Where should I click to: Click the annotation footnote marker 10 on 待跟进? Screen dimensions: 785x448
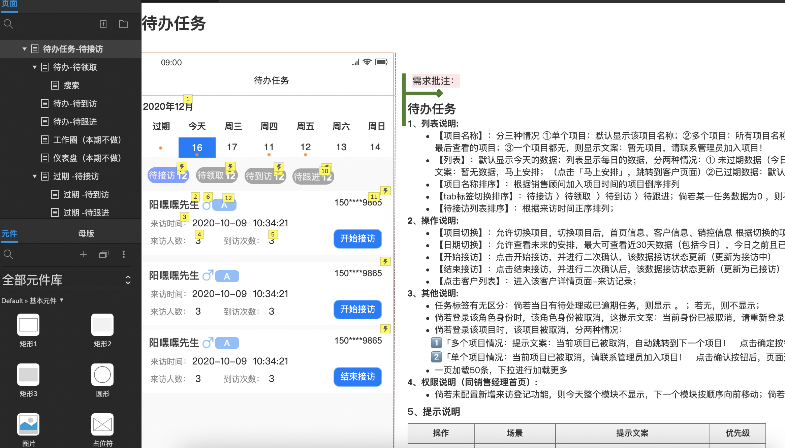(325, 171)
